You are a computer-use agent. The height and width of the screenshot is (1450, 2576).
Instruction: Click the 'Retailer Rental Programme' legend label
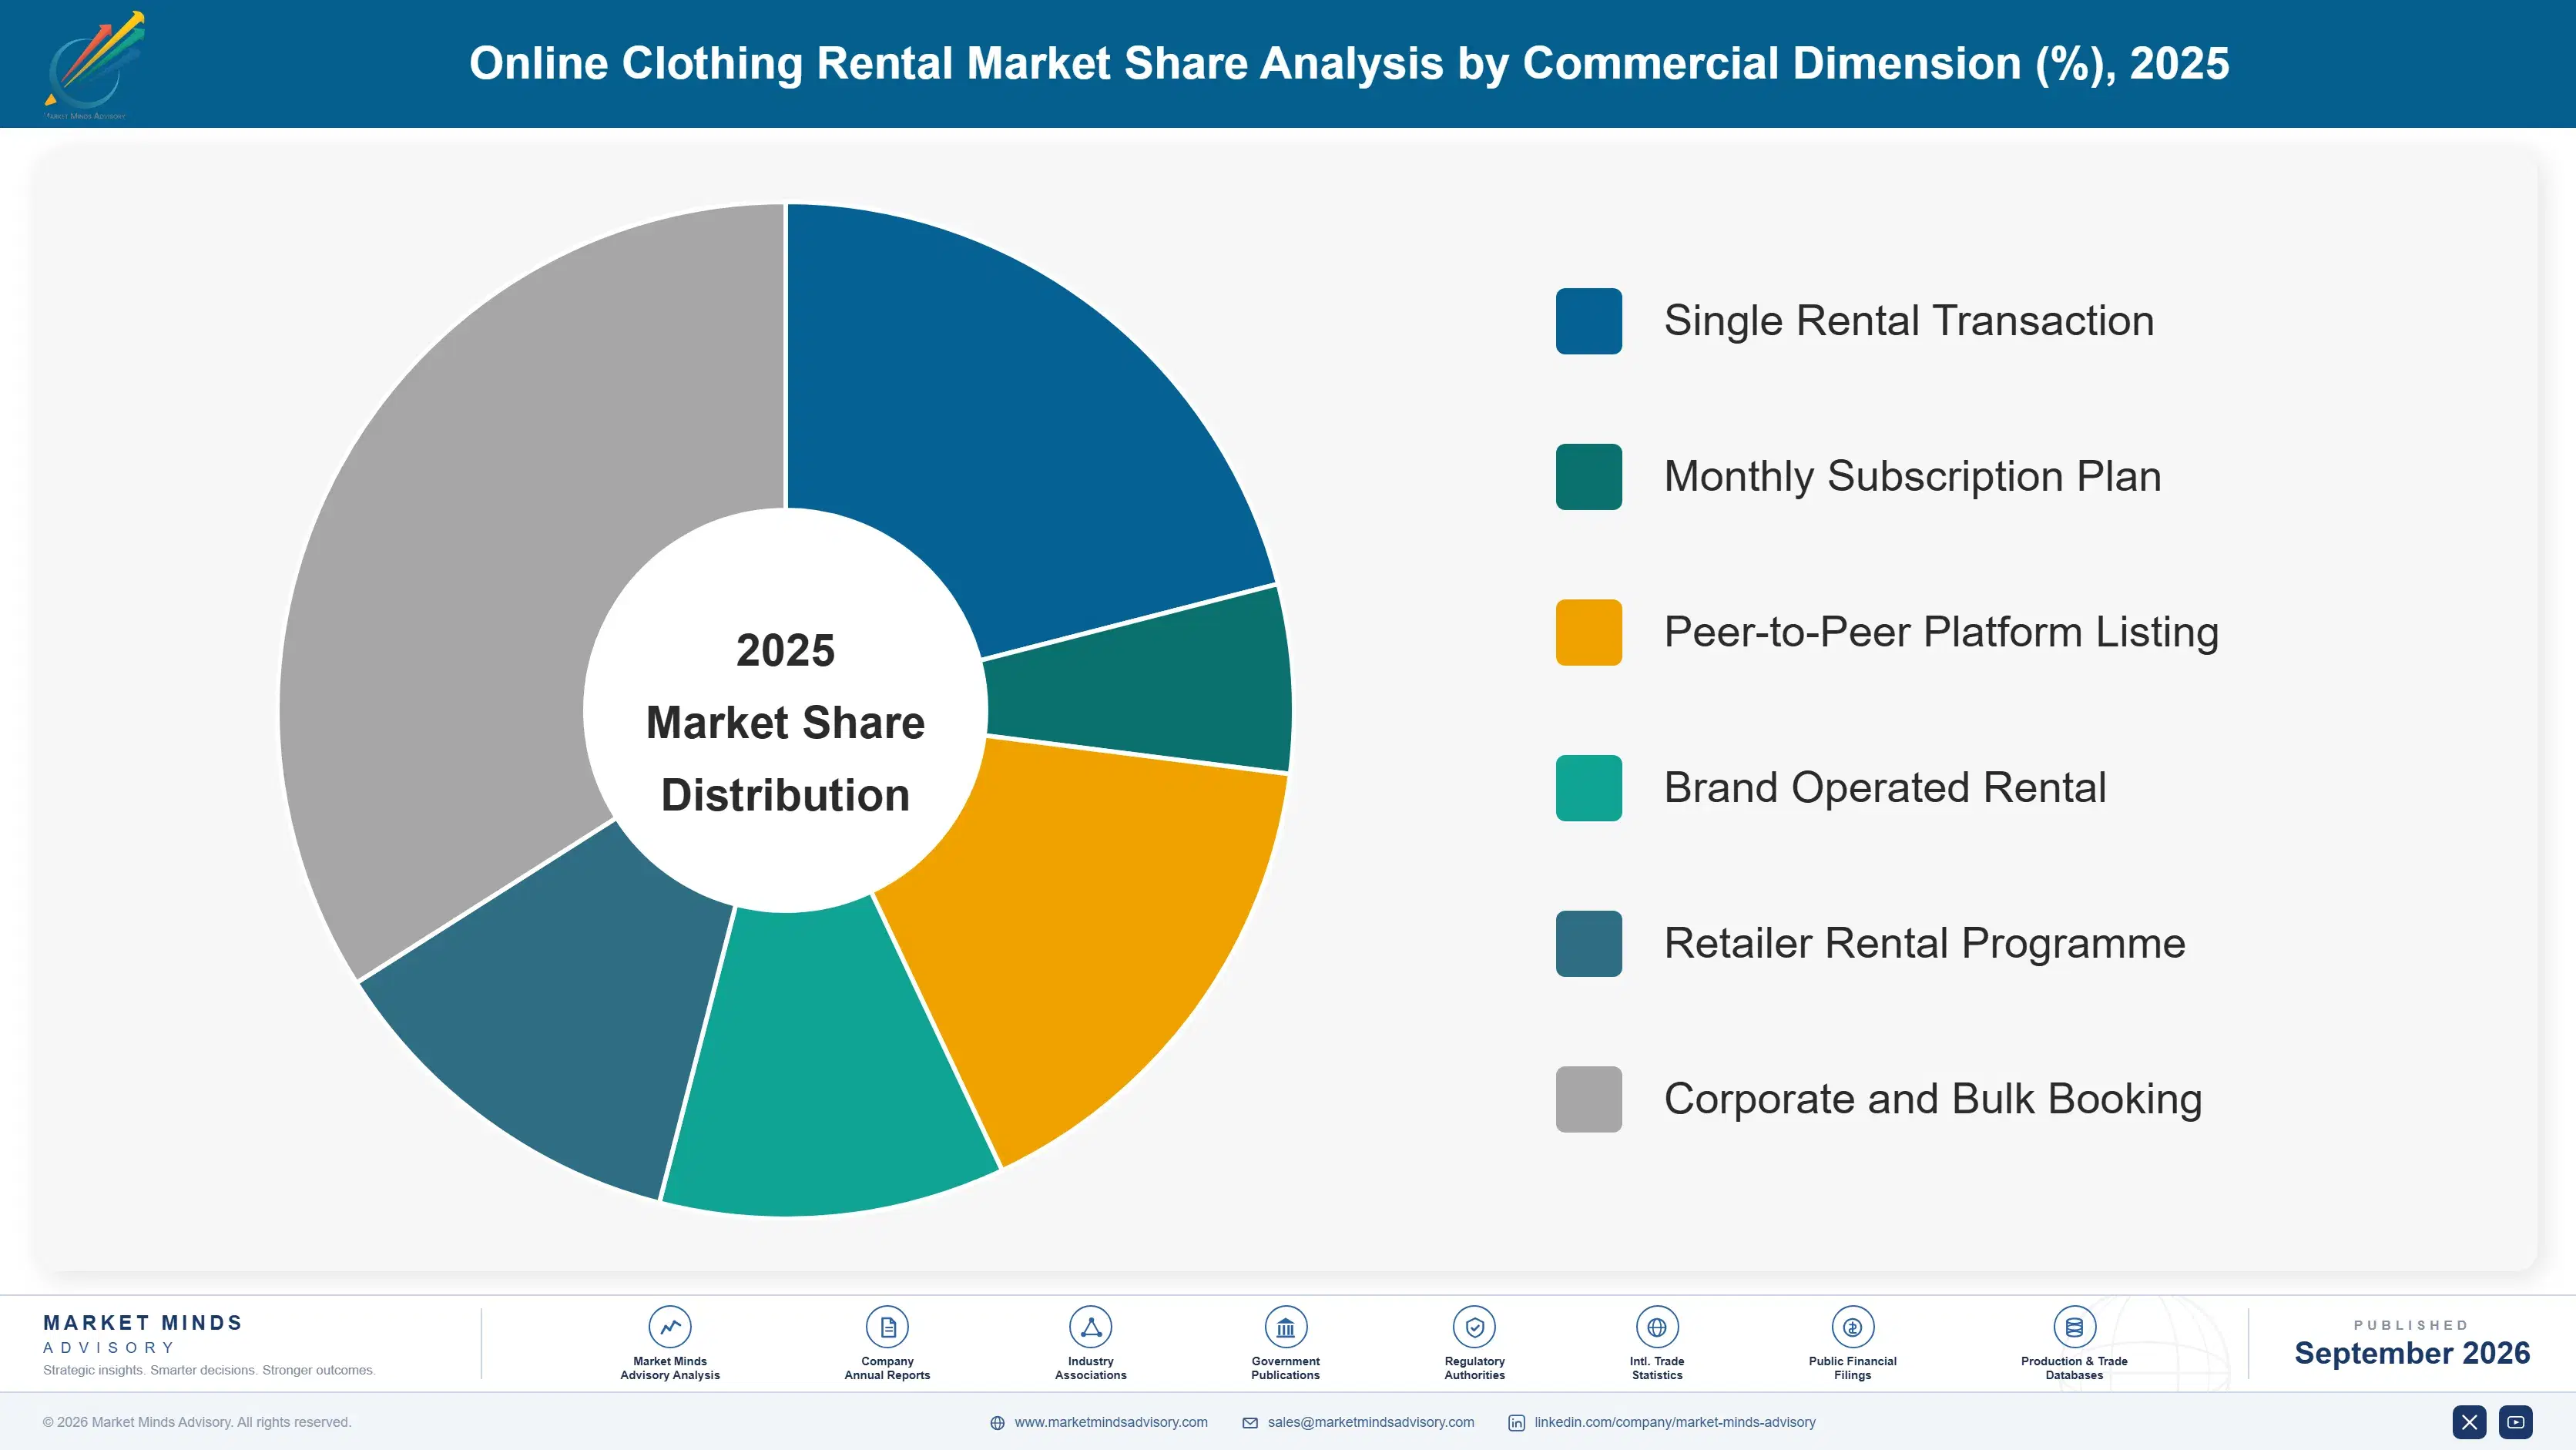pyautogui.click(x=1924, y=943)
